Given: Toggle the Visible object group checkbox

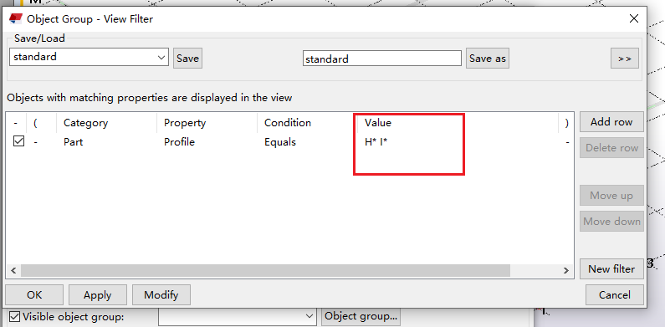Looking at the screenshot, I should point(15,316).
